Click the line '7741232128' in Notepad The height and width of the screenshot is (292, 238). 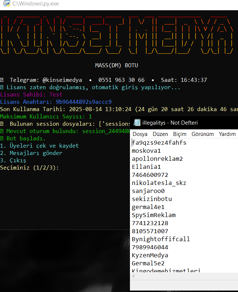point(150,223)
